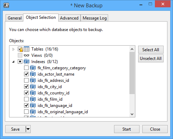Click icon beside idx_actor_last_name
Image resolution: width=173 pixels, height=139 pixels.
coord(33,74)
